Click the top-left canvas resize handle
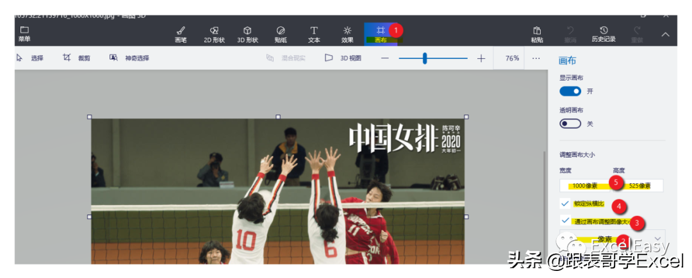The image size is (692, 278). (89, 117)
